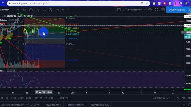Open settings of Объём indicator
Viewport: 191px width, 107px height.
(15, 20)
